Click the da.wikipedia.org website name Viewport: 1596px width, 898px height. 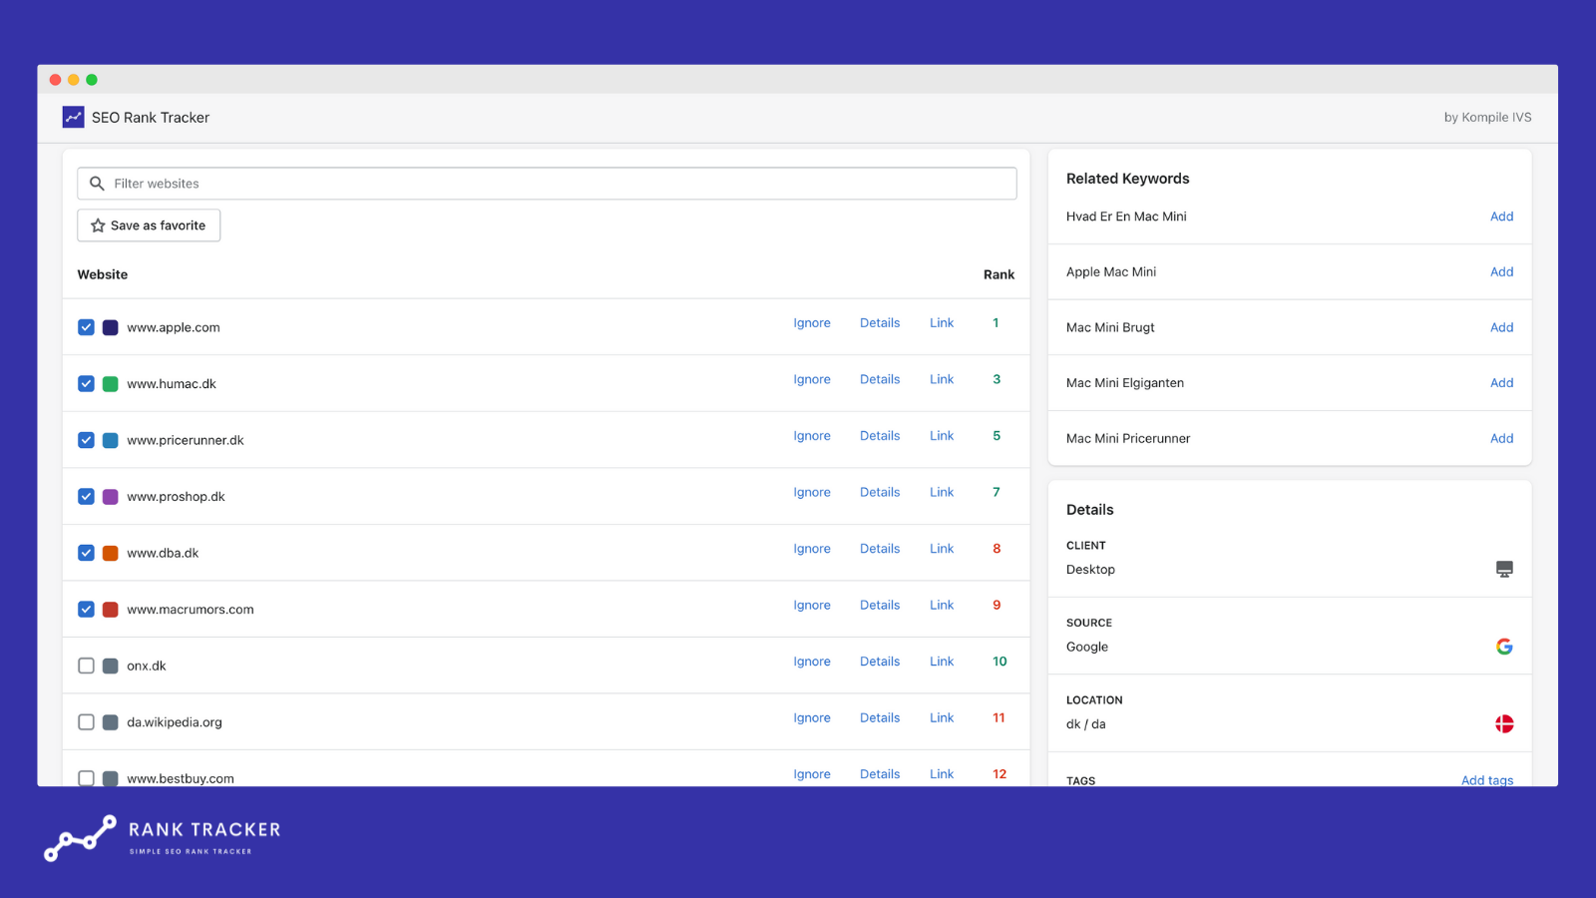[x=175, y=722]
